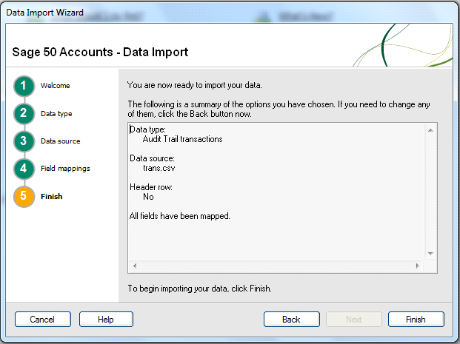The width and height of the screenshot is (460, 344).
Task: Jump to the Field mappings step label
Action: (65, 169)
